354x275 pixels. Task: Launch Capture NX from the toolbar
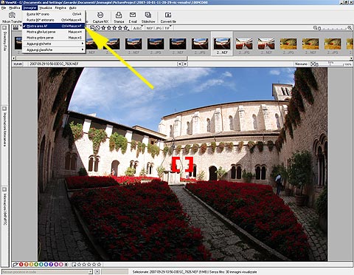click(100, 17)
